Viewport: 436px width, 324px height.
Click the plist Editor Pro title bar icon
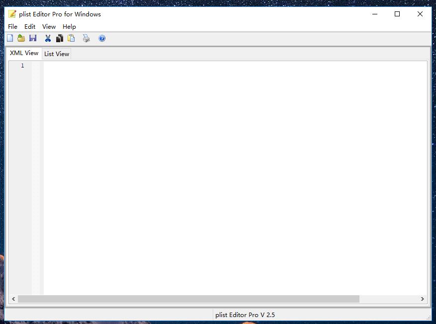point(12,14)
